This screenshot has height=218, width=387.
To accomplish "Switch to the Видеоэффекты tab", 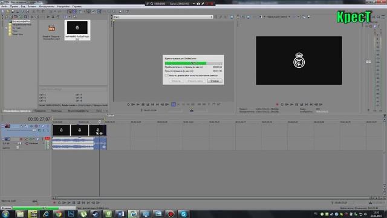I will pos(78,111).
